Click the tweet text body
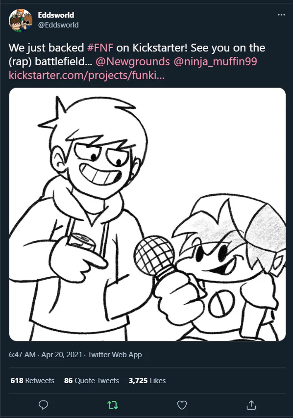This screenshot has height=418, width=293. pyautogui.click(x=137, y=62)
